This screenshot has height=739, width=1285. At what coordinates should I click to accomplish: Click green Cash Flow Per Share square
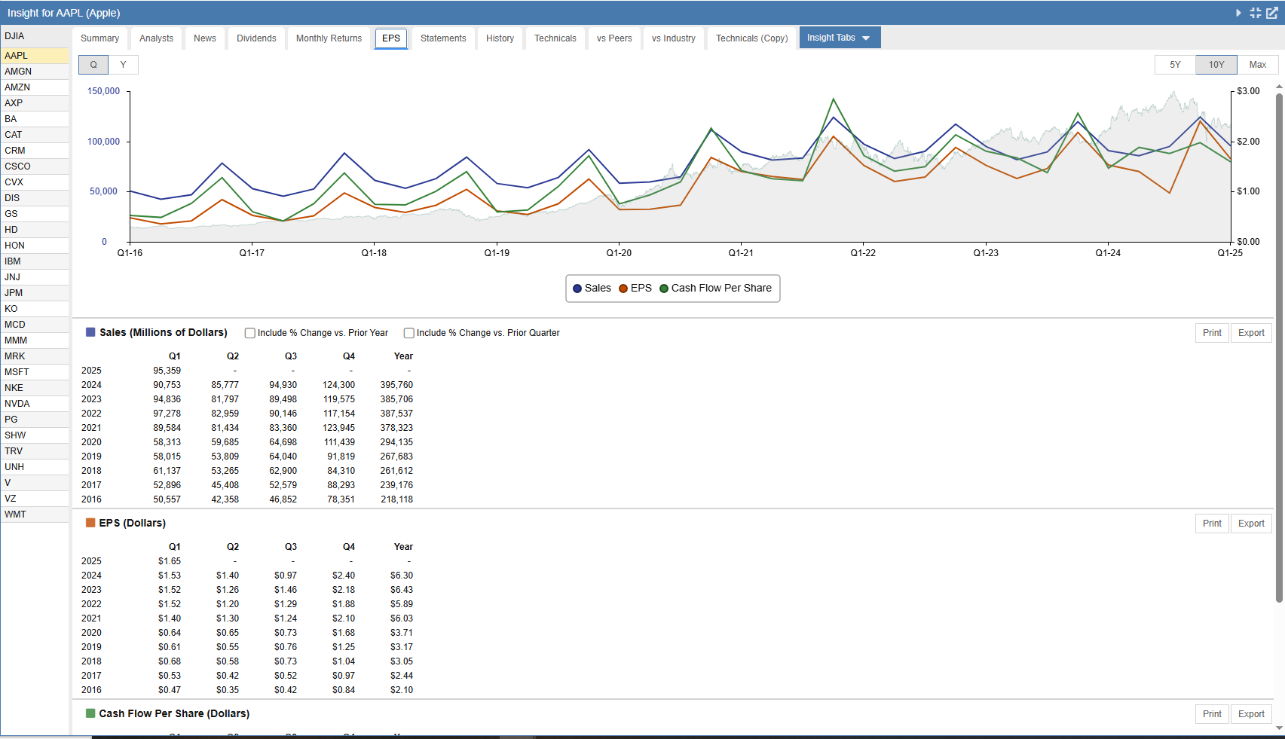point(90,713)
